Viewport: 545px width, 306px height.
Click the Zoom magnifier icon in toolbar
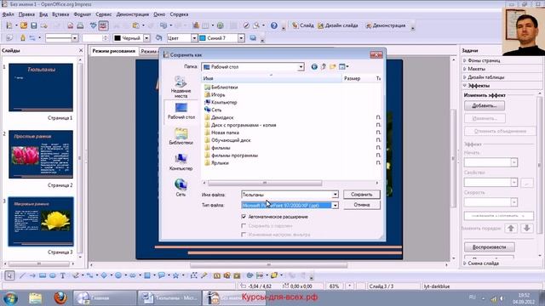(x=256, y=25)
